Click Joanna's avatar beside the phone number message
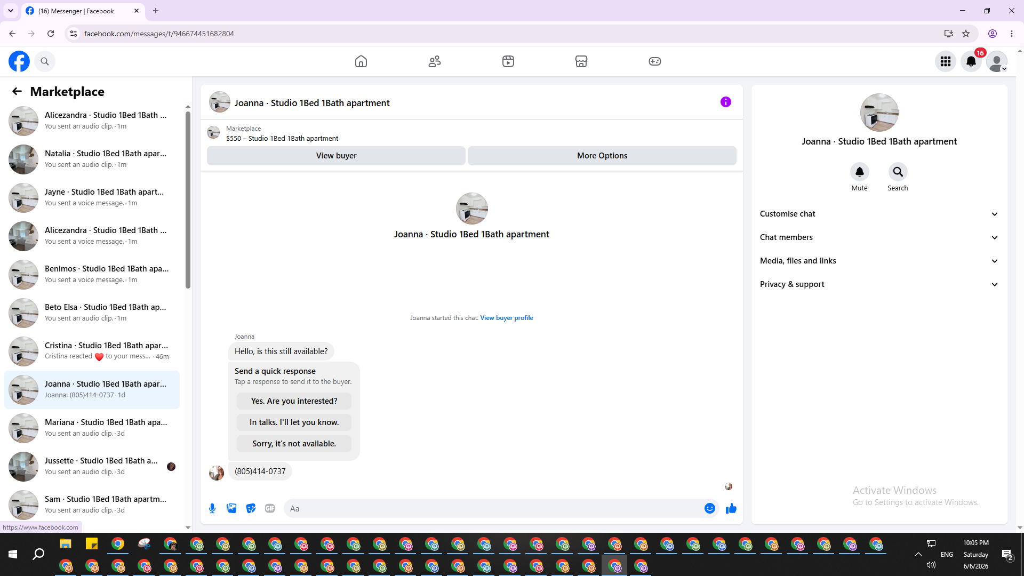Viewport: 1024px width, 576px height. (217, 473)
